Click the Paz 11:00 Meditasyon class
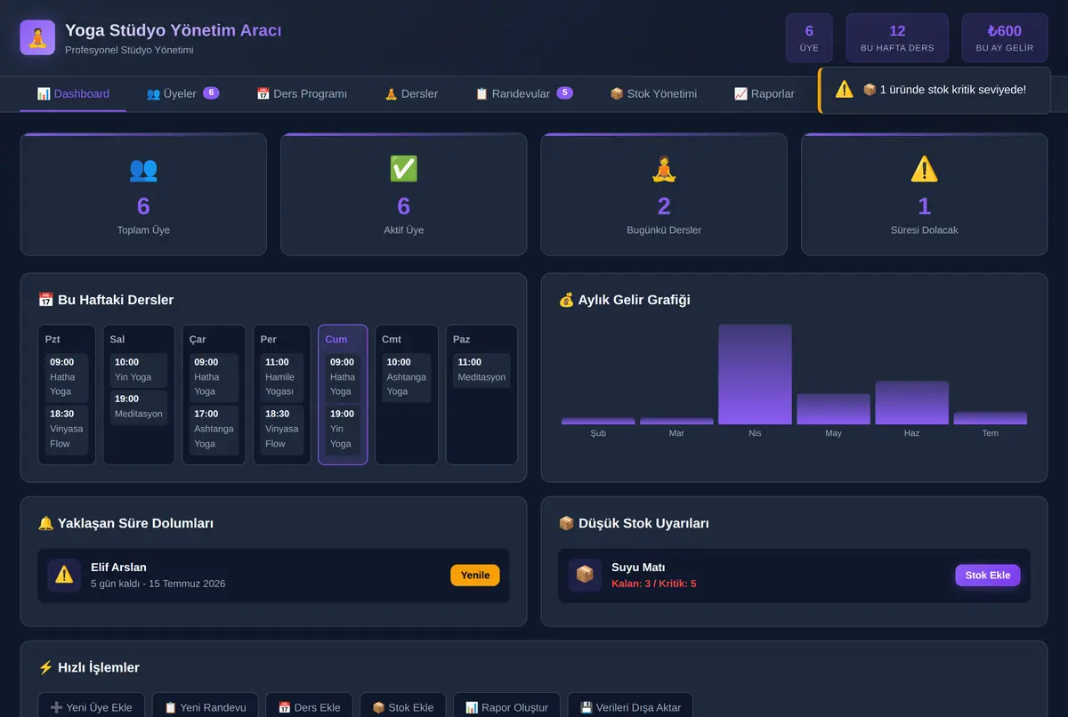This screenshot has height=717, width=1068. click(481, 369)
